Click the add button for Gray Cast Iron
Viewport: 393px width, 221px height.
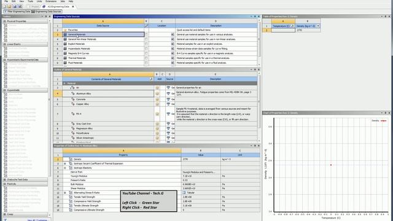pyautogui.click(x=157, y=124)
